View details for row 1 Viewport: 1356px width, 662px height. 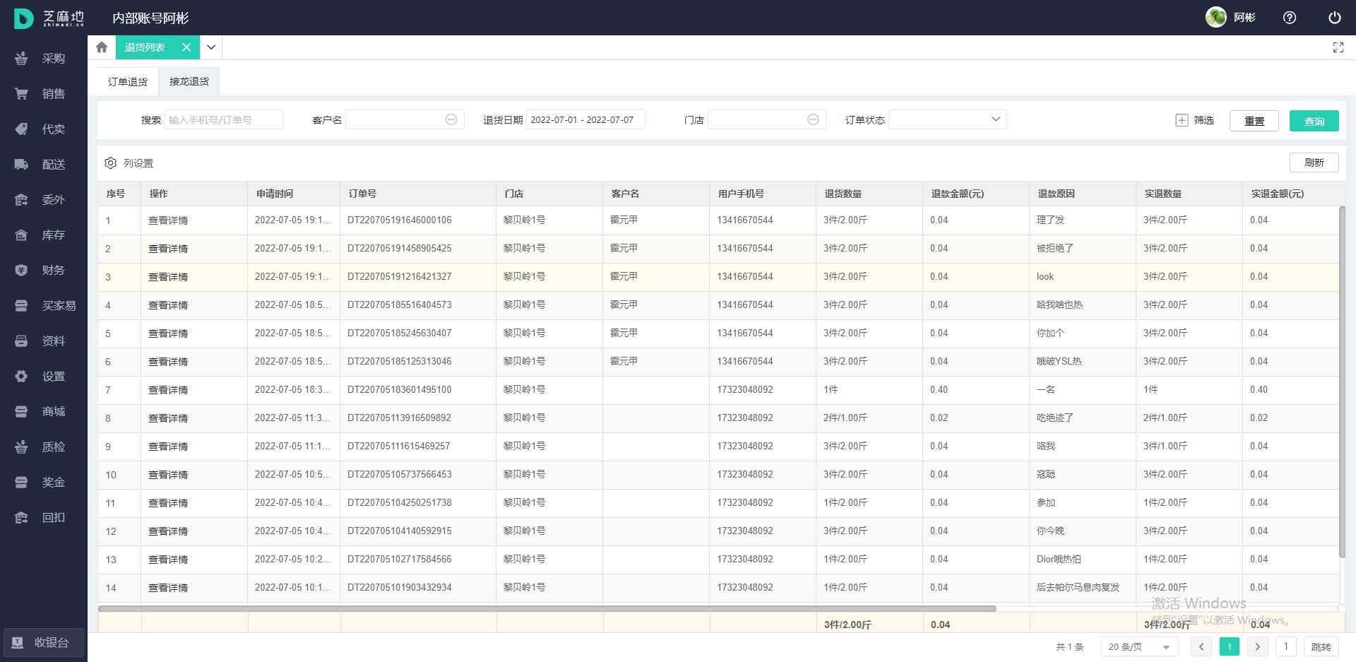168,220
